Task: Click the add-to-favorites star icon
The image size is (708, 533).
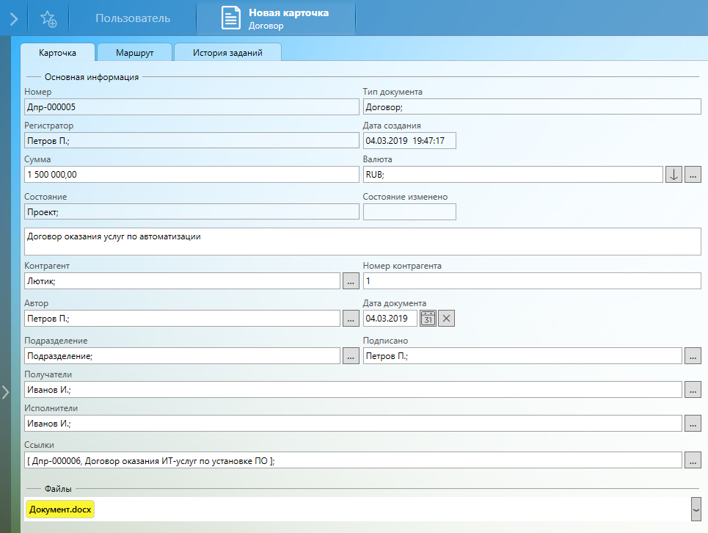Action: (48, 18)
